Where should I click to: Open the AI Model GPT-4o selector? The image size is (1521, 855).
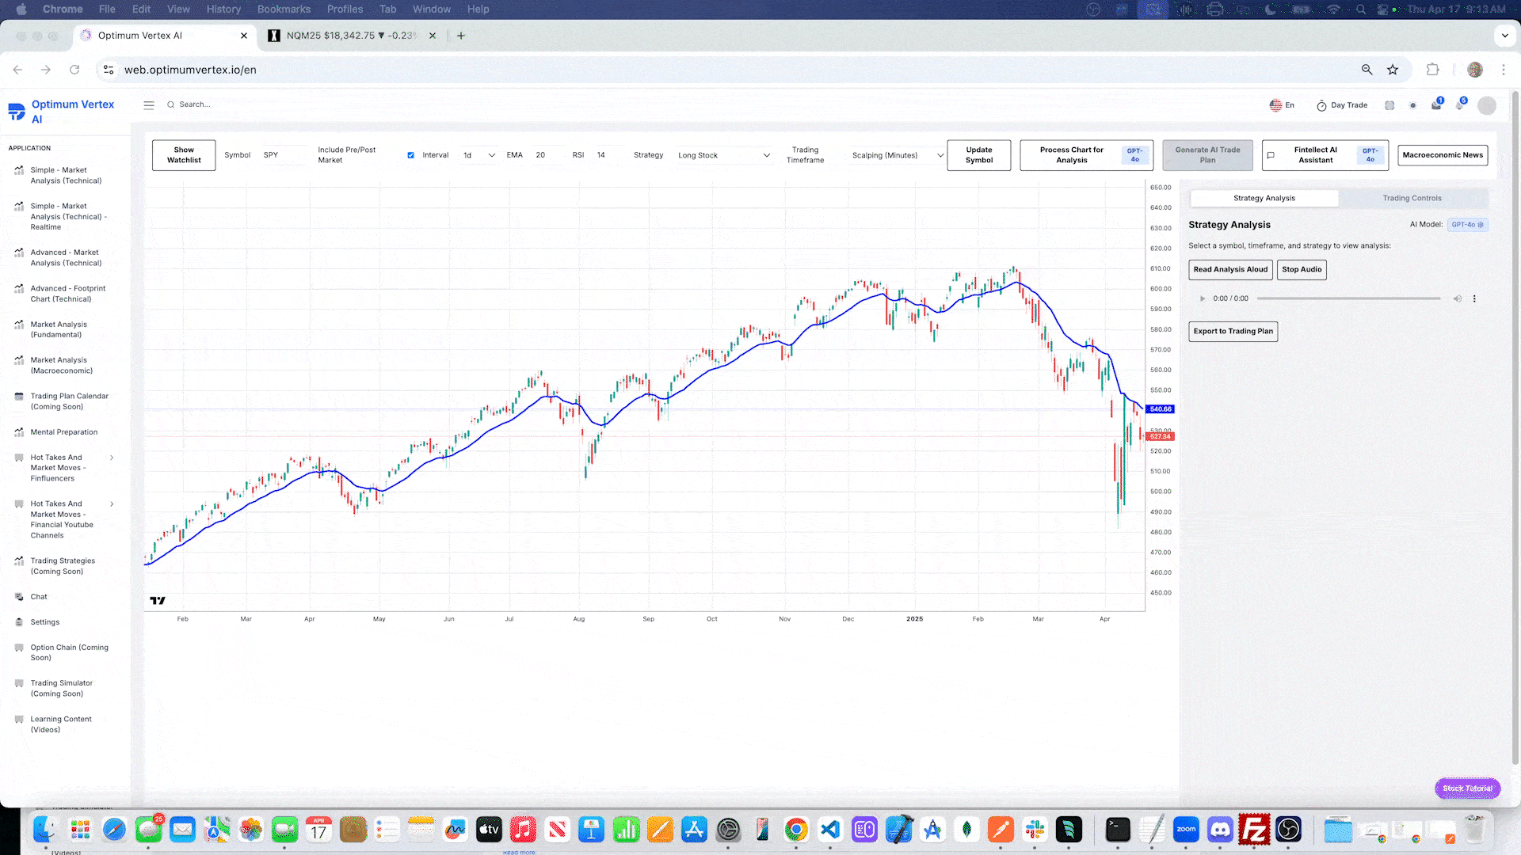click(x=1468, y=225)
